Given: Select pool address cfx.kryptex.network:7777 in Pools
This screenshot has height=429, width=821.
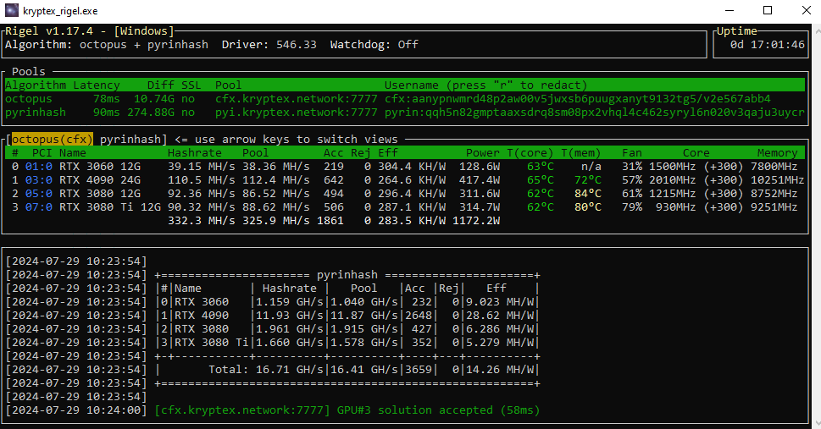Looking at the screenshot, I should click(297, 99).
